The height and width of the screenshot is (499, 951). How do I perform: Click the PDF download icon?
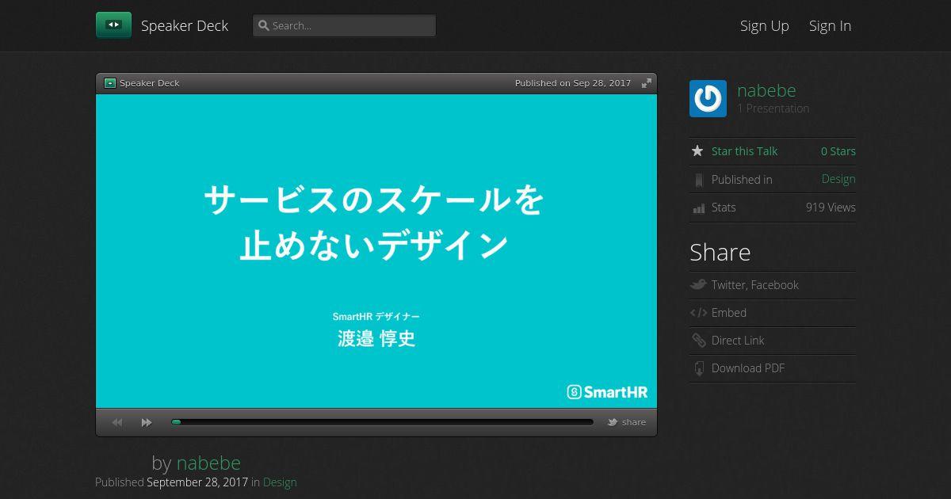click(699, 368)
